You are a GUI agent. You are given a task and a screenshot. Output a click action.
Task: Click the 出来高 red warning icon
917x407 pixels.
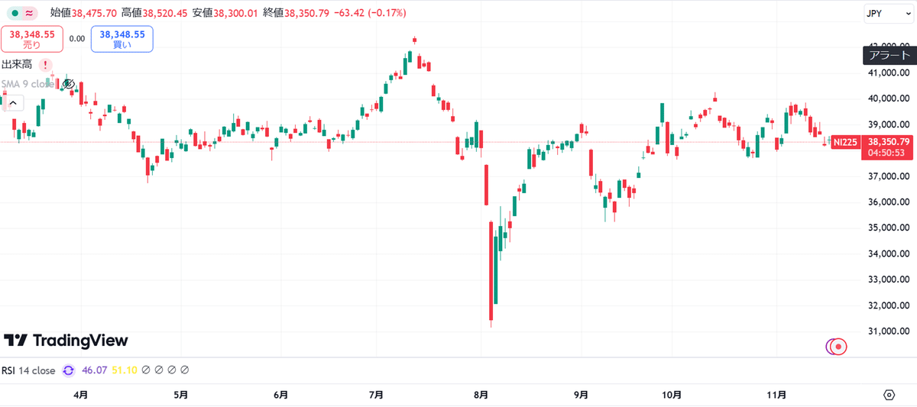click(46, 66)
